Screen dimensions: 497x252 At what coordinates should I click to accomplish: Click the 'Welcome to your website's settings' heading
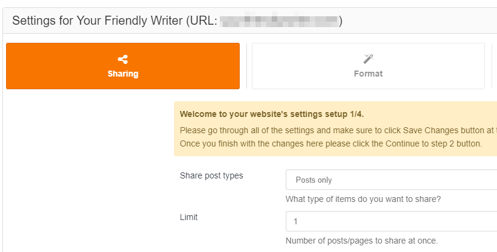(272, 115)
